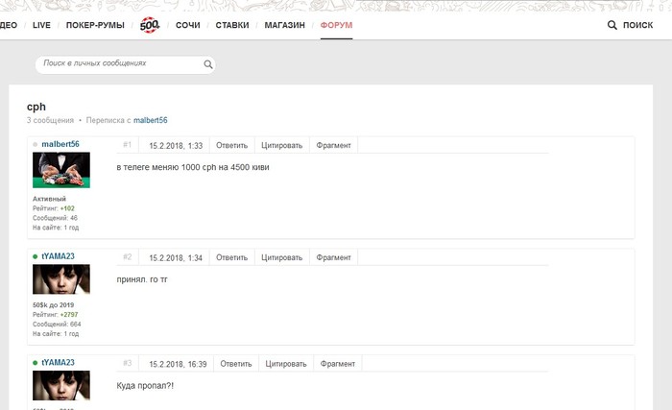672x410 pixels.
Task: Click Фрагмент on post #2
Action: coord(333,257)
